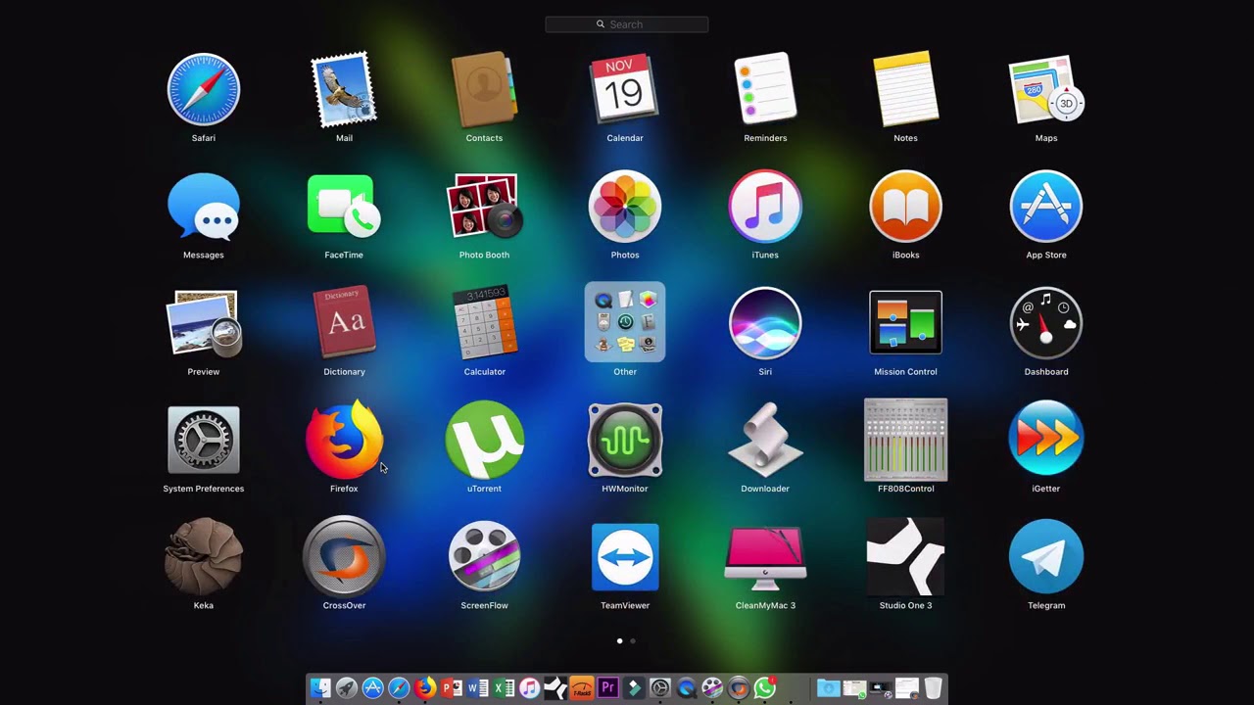The width and height of the screenshot is (1254, 705).
Task: Launch Microsoft Word from the Dock
Action: 477,688
